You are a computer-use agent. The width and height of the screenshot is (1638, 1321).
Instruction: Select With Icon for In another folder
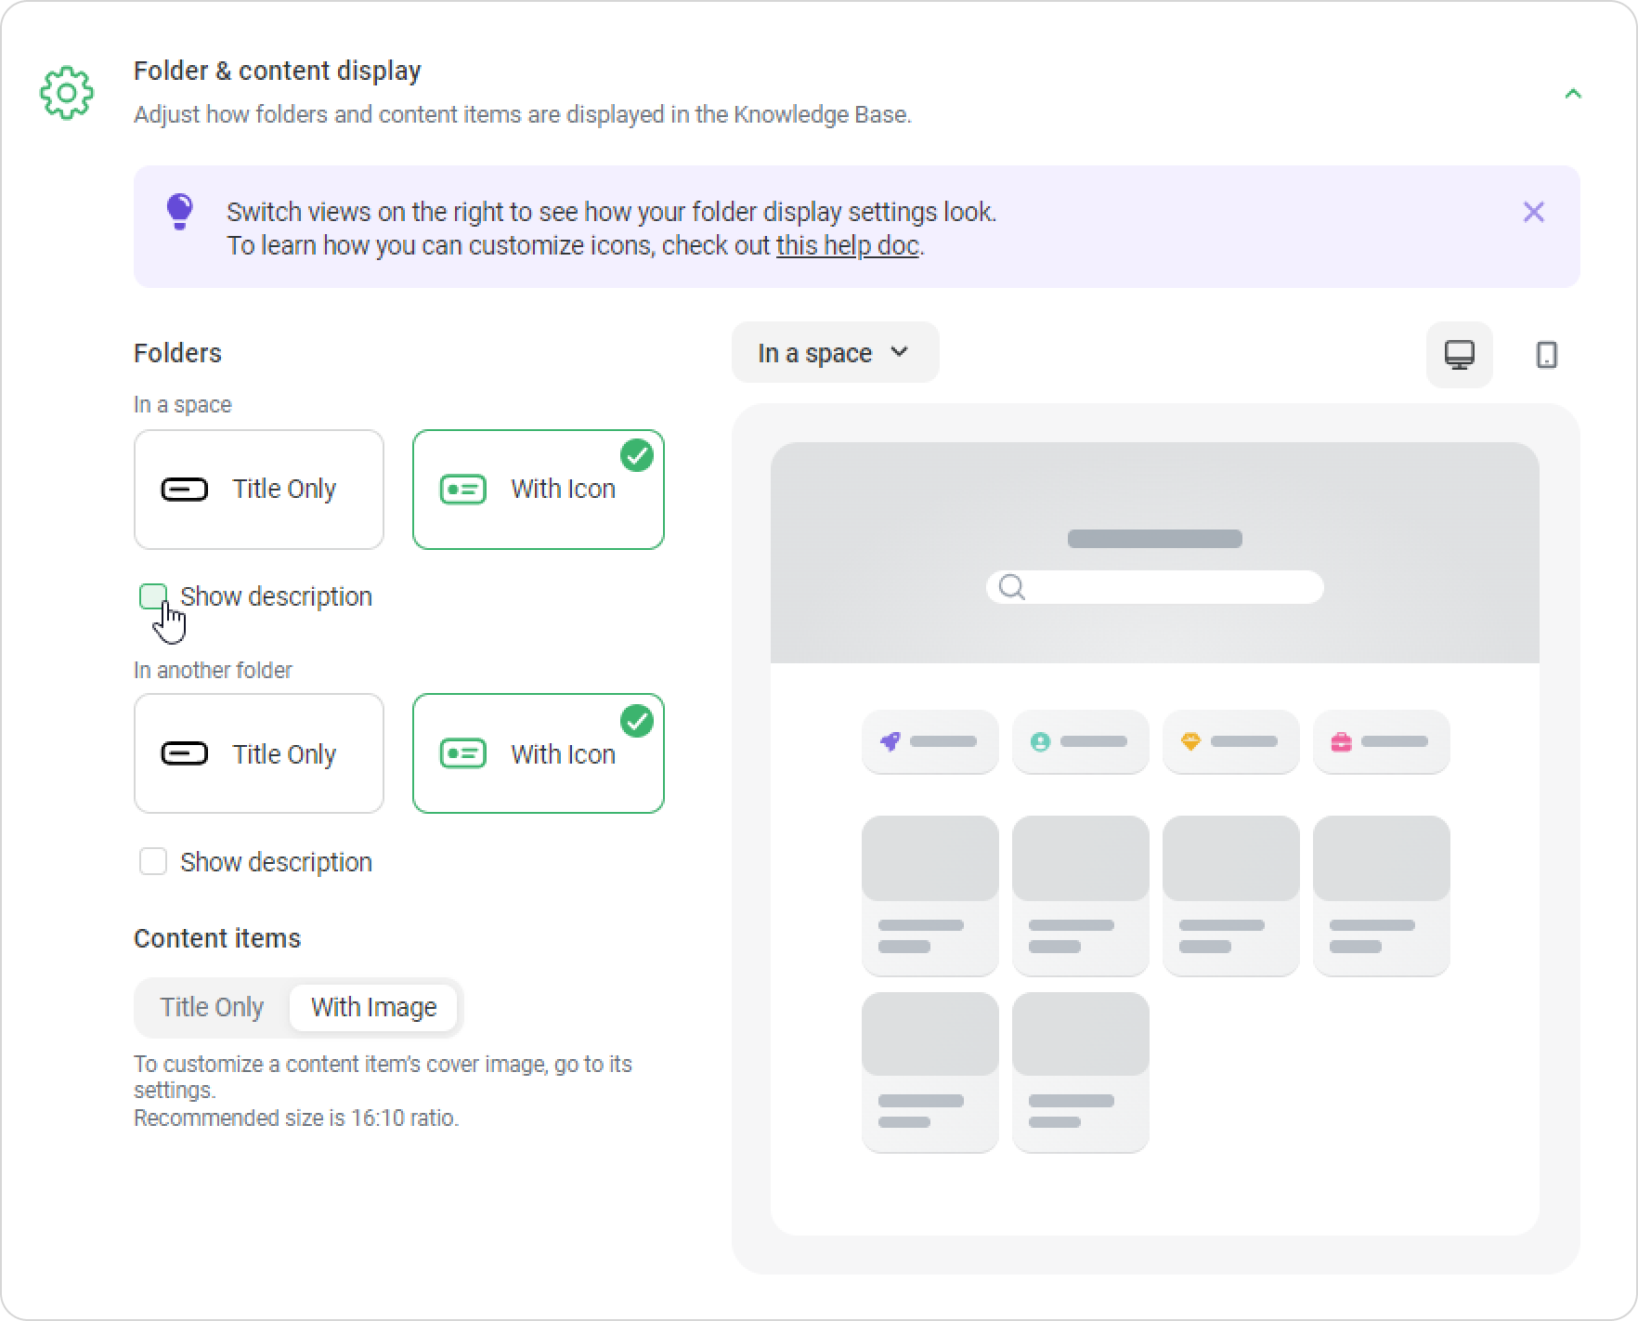[539, 753]
